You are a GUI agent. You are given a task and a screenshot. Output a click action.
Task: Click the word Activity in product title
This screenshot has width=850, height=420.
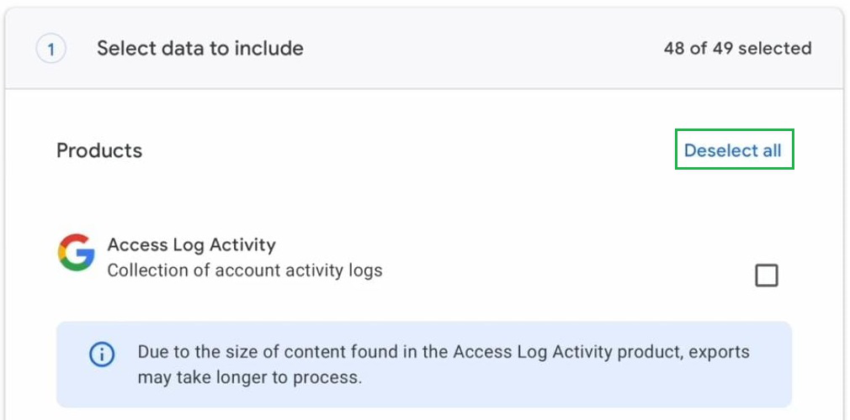tap(242, 245)
